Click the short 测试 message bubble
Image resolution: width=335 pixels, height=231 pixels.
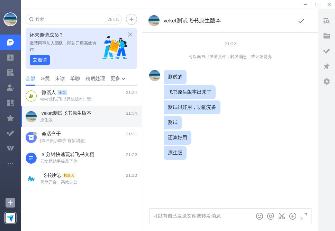pyautogui.click(x=173, y=123)
